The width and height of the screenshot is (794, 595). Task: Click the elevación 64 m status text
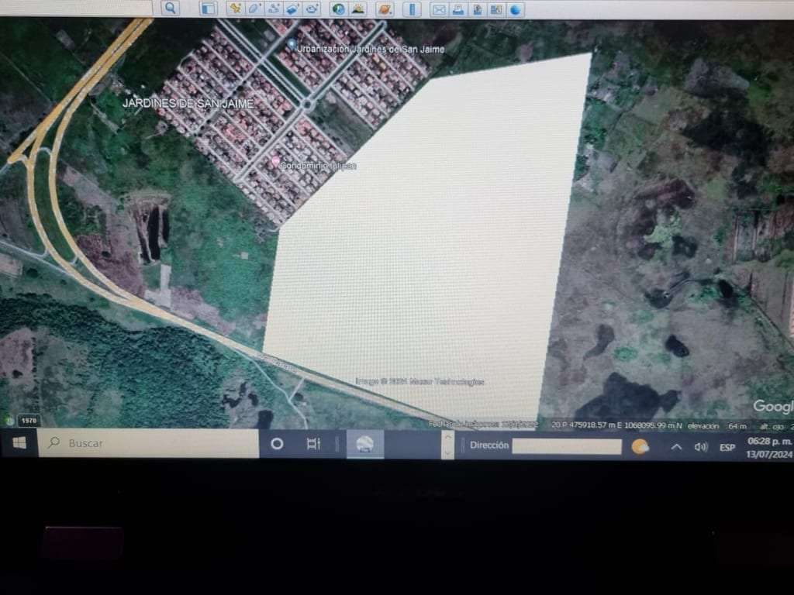(717, 426)
